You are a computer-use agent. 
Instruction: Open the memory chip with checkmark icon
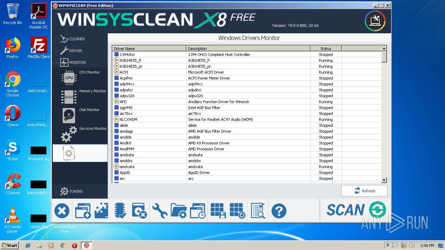[x=120, y=211]
